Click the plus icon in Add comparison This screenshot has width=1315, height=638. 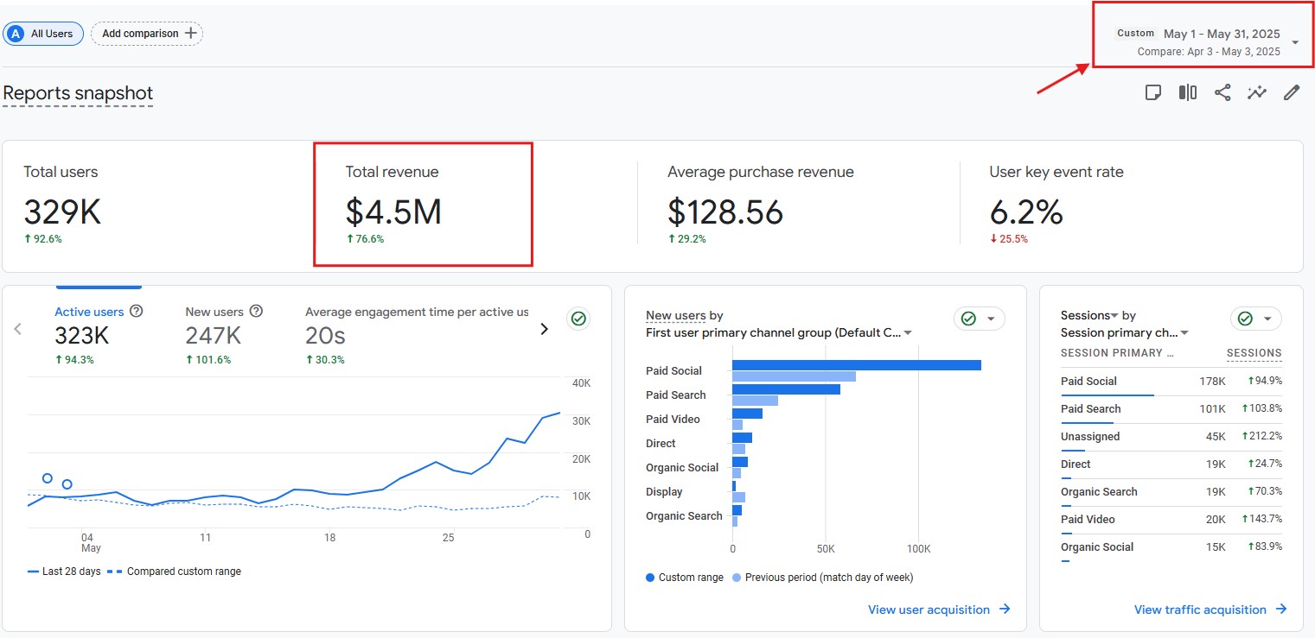tap(191, 34)
